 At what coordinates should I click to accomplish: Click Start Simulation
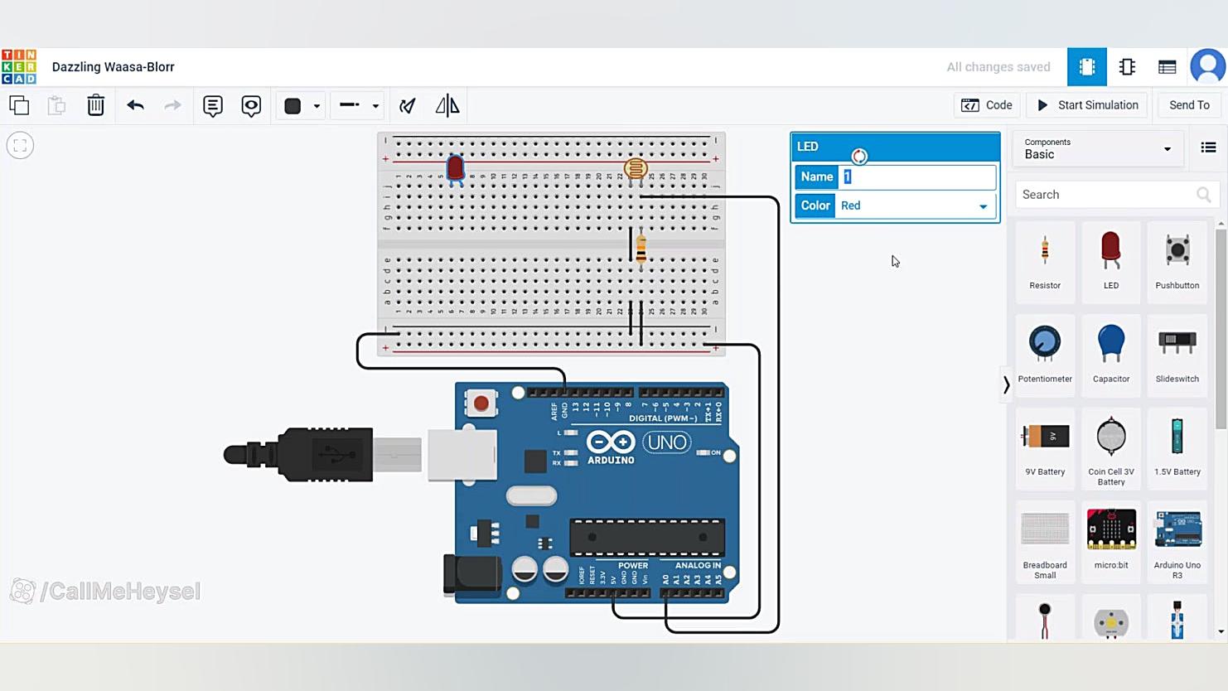coord(1087,105)
